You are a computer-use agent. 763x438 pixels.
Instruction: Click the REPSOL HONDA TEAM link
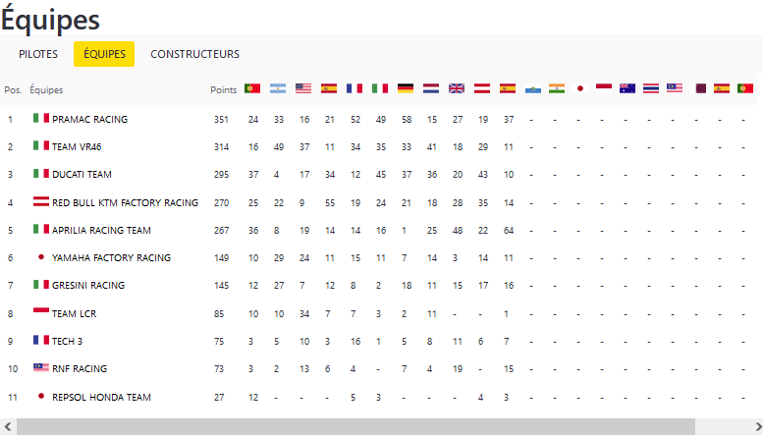pyautogui.click(x=101, y=398)
